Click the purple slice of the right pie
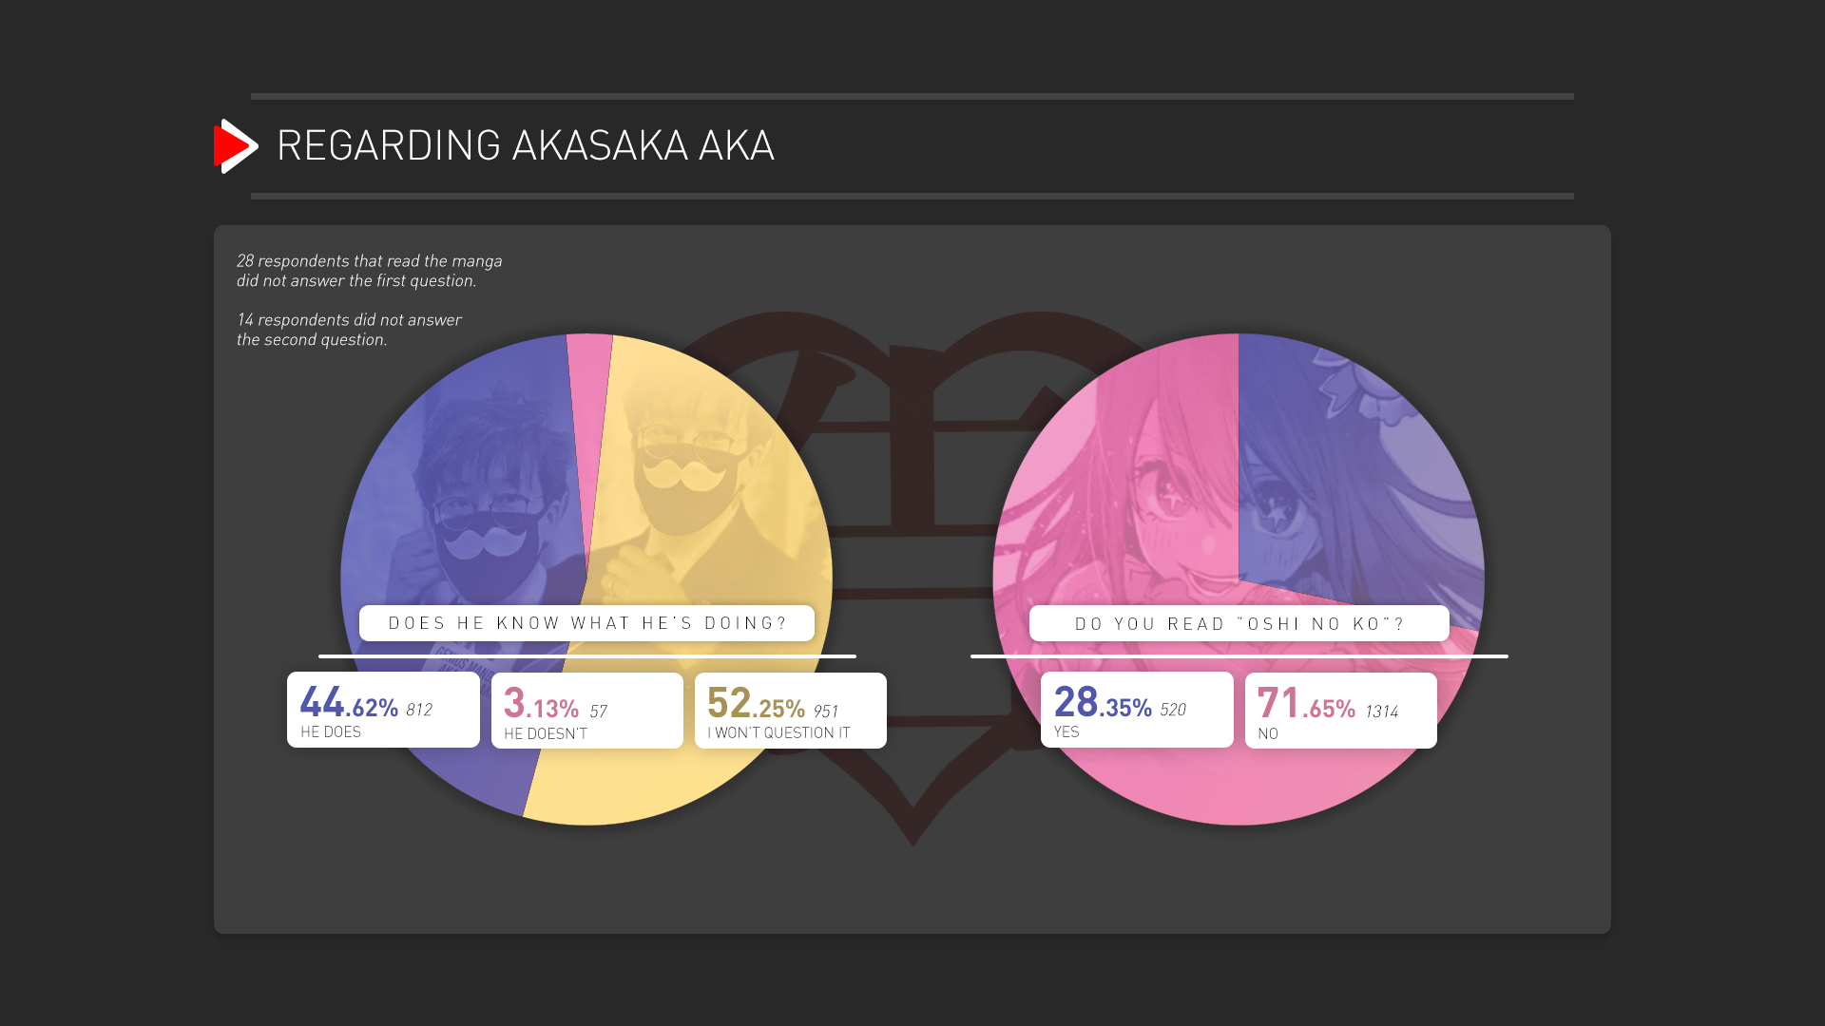1825x1026 pixels. click(x=1350, y=475)
